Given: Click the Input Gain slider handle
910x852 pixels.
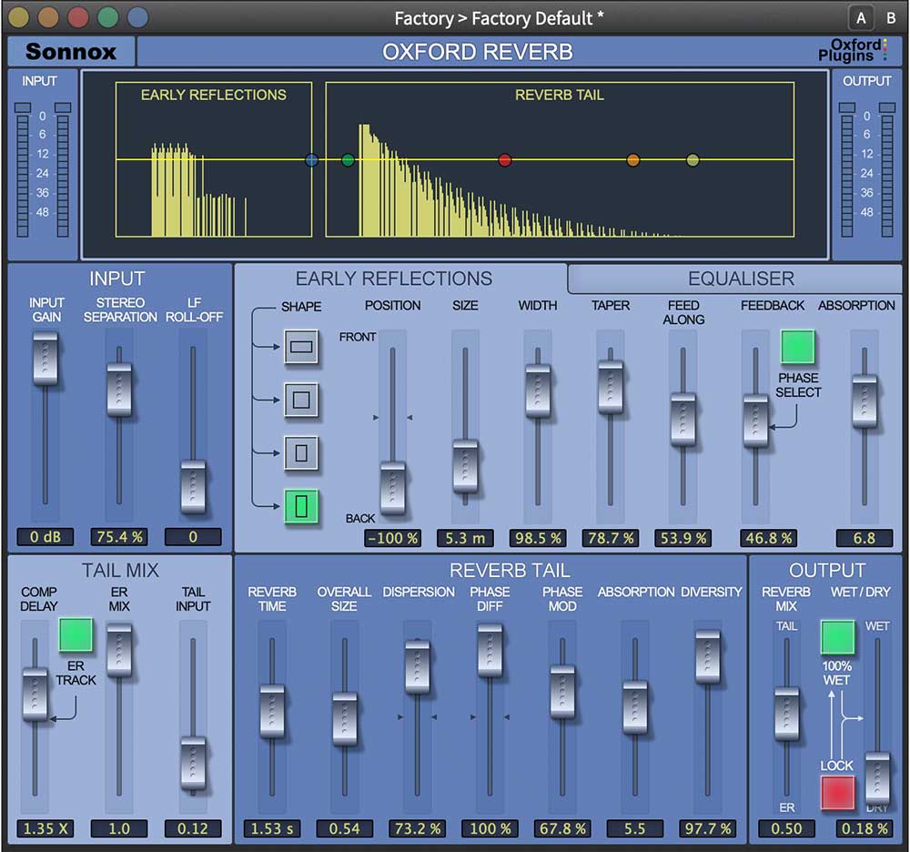Looking at the screenshot, I should [x=45, y=358].
